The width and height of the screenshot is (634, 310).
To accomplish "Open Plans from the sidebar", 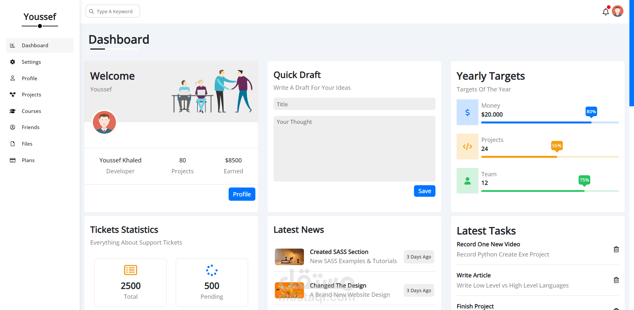I will 40,160.
